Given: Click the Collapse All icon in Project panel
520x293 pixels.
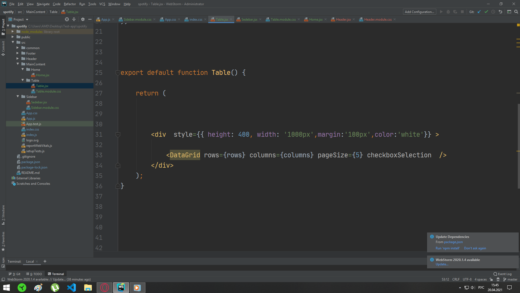Looking at the screenshot, I should point(74,19).
